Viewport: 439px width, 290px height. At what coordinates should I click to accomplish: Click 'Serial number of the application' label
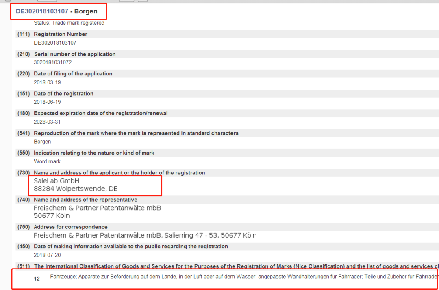(75, 54)
